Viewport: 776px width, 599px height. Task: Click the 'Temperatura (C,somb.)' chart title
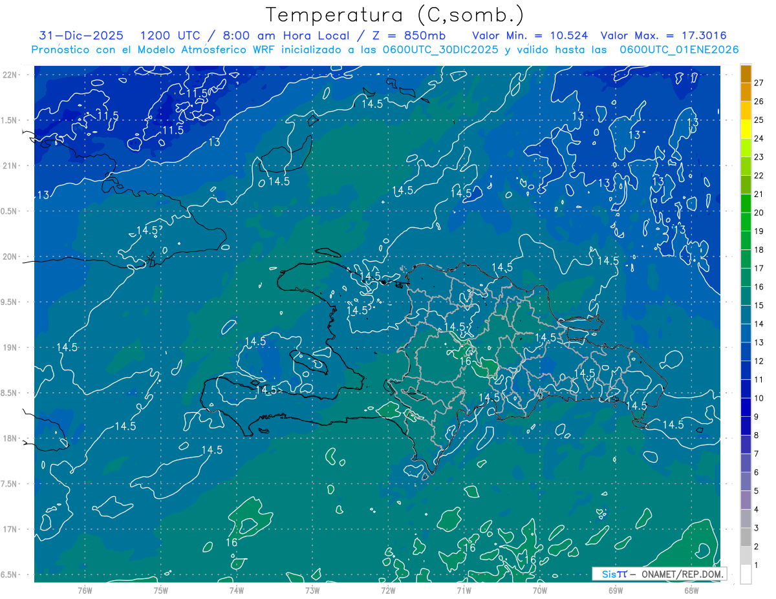[x=394, y=14]
